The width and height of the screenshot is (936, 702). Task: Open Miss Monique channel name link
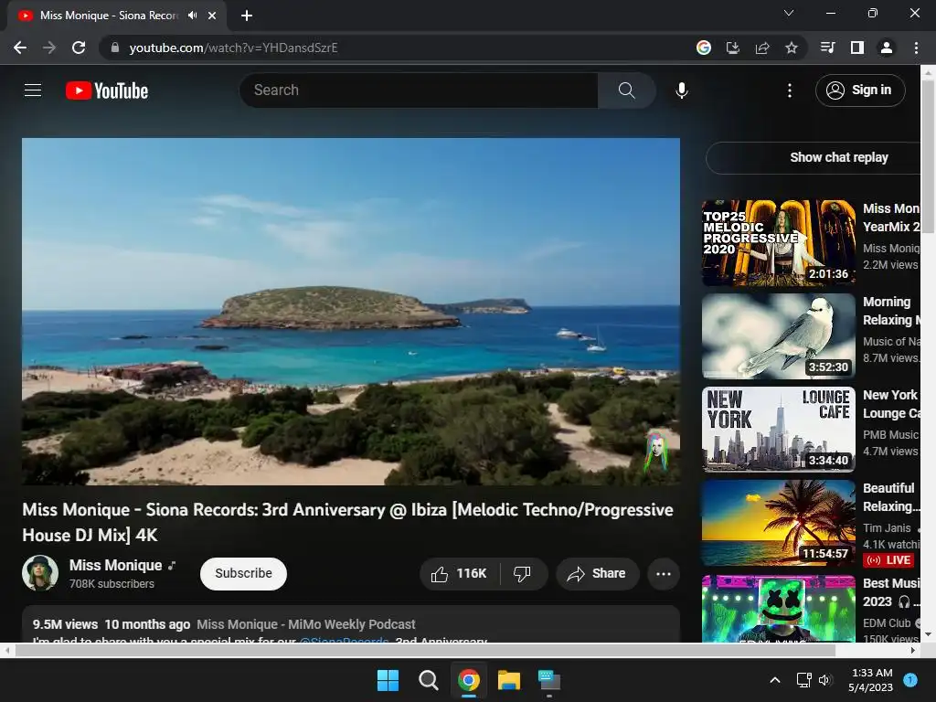(116, 565)
